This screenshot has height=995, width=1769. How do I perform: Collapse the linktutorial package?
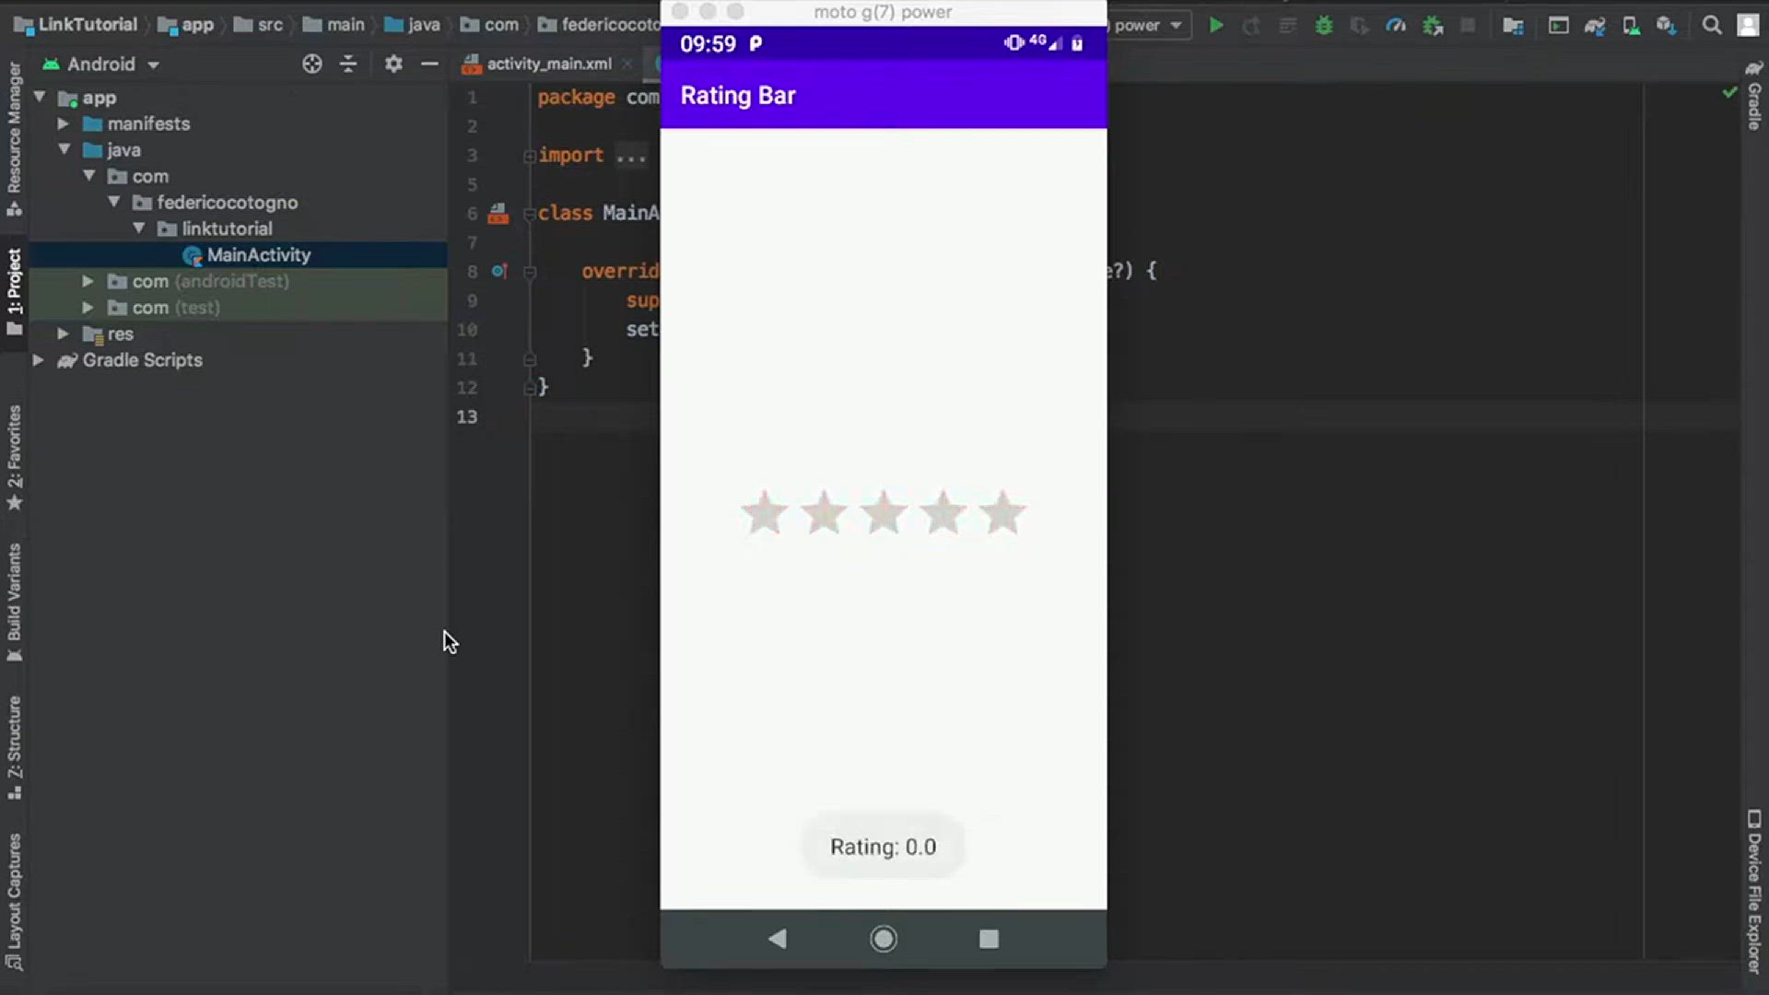coord(139,228)
